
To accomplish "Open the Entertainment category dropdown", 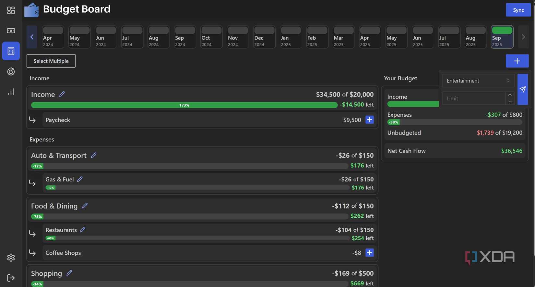I will pos(478,81).
